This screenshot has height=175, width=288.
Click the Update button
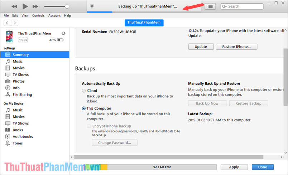201,47
